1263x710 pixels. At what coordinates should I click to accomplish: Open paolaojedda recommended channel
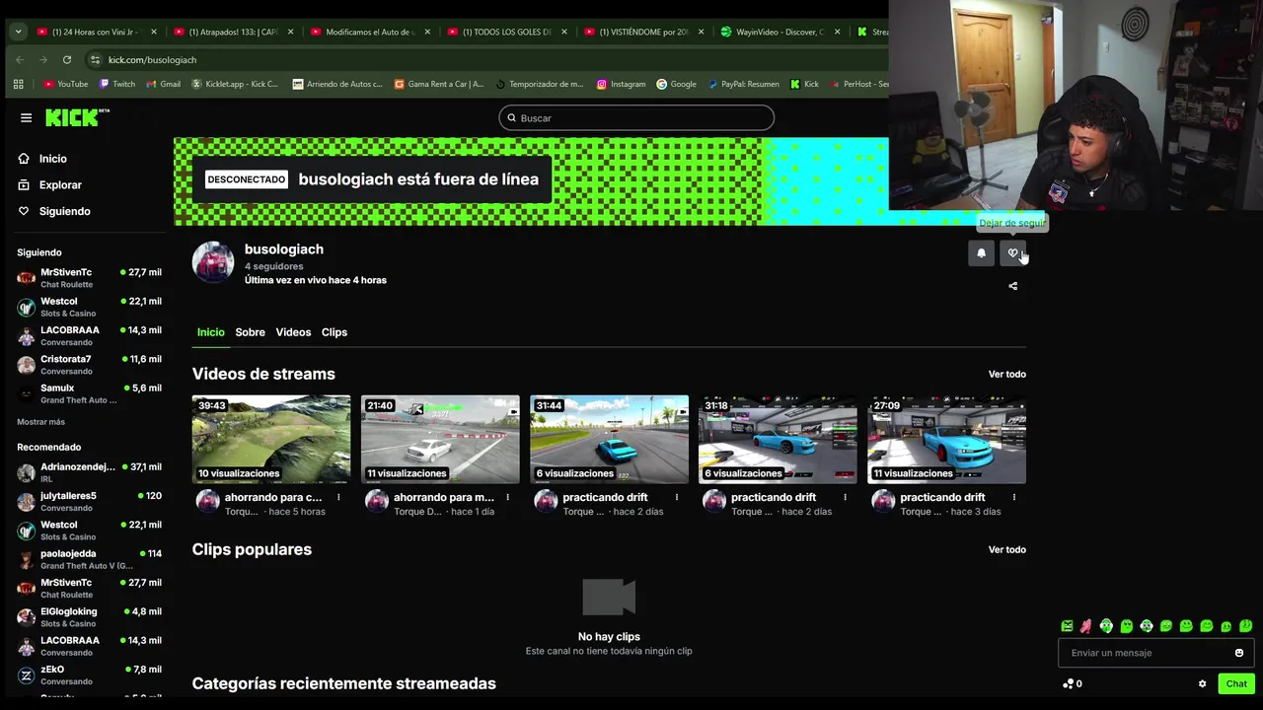click(89, 559)
